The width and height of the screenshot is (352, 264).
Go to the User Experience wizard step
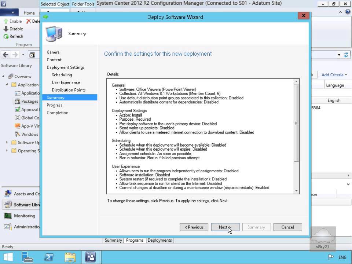click(66, 82)
